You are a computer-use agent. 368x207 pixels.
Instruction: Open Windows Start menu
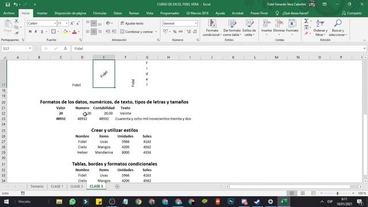(6, 202)
